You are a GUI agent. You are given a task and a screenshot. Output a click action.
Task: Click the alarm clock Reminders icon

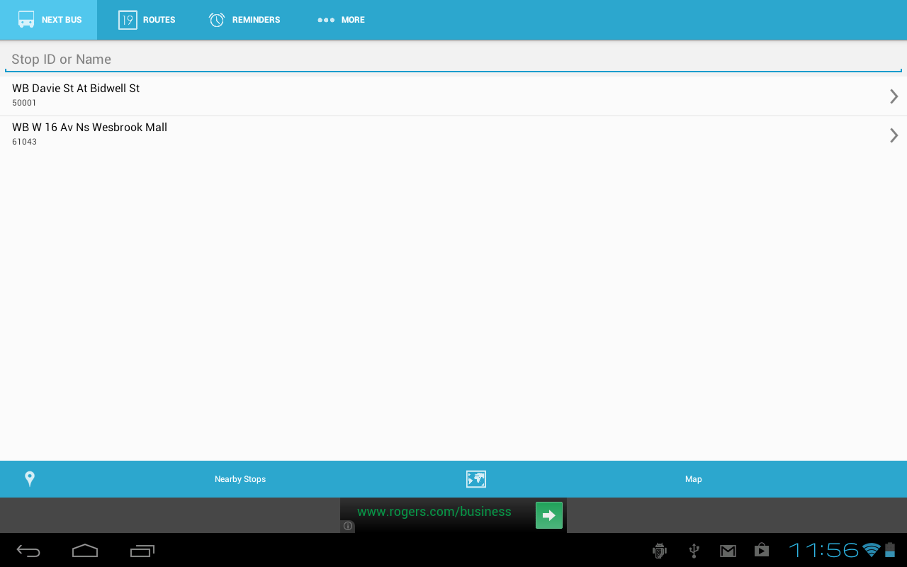point(217,20)
